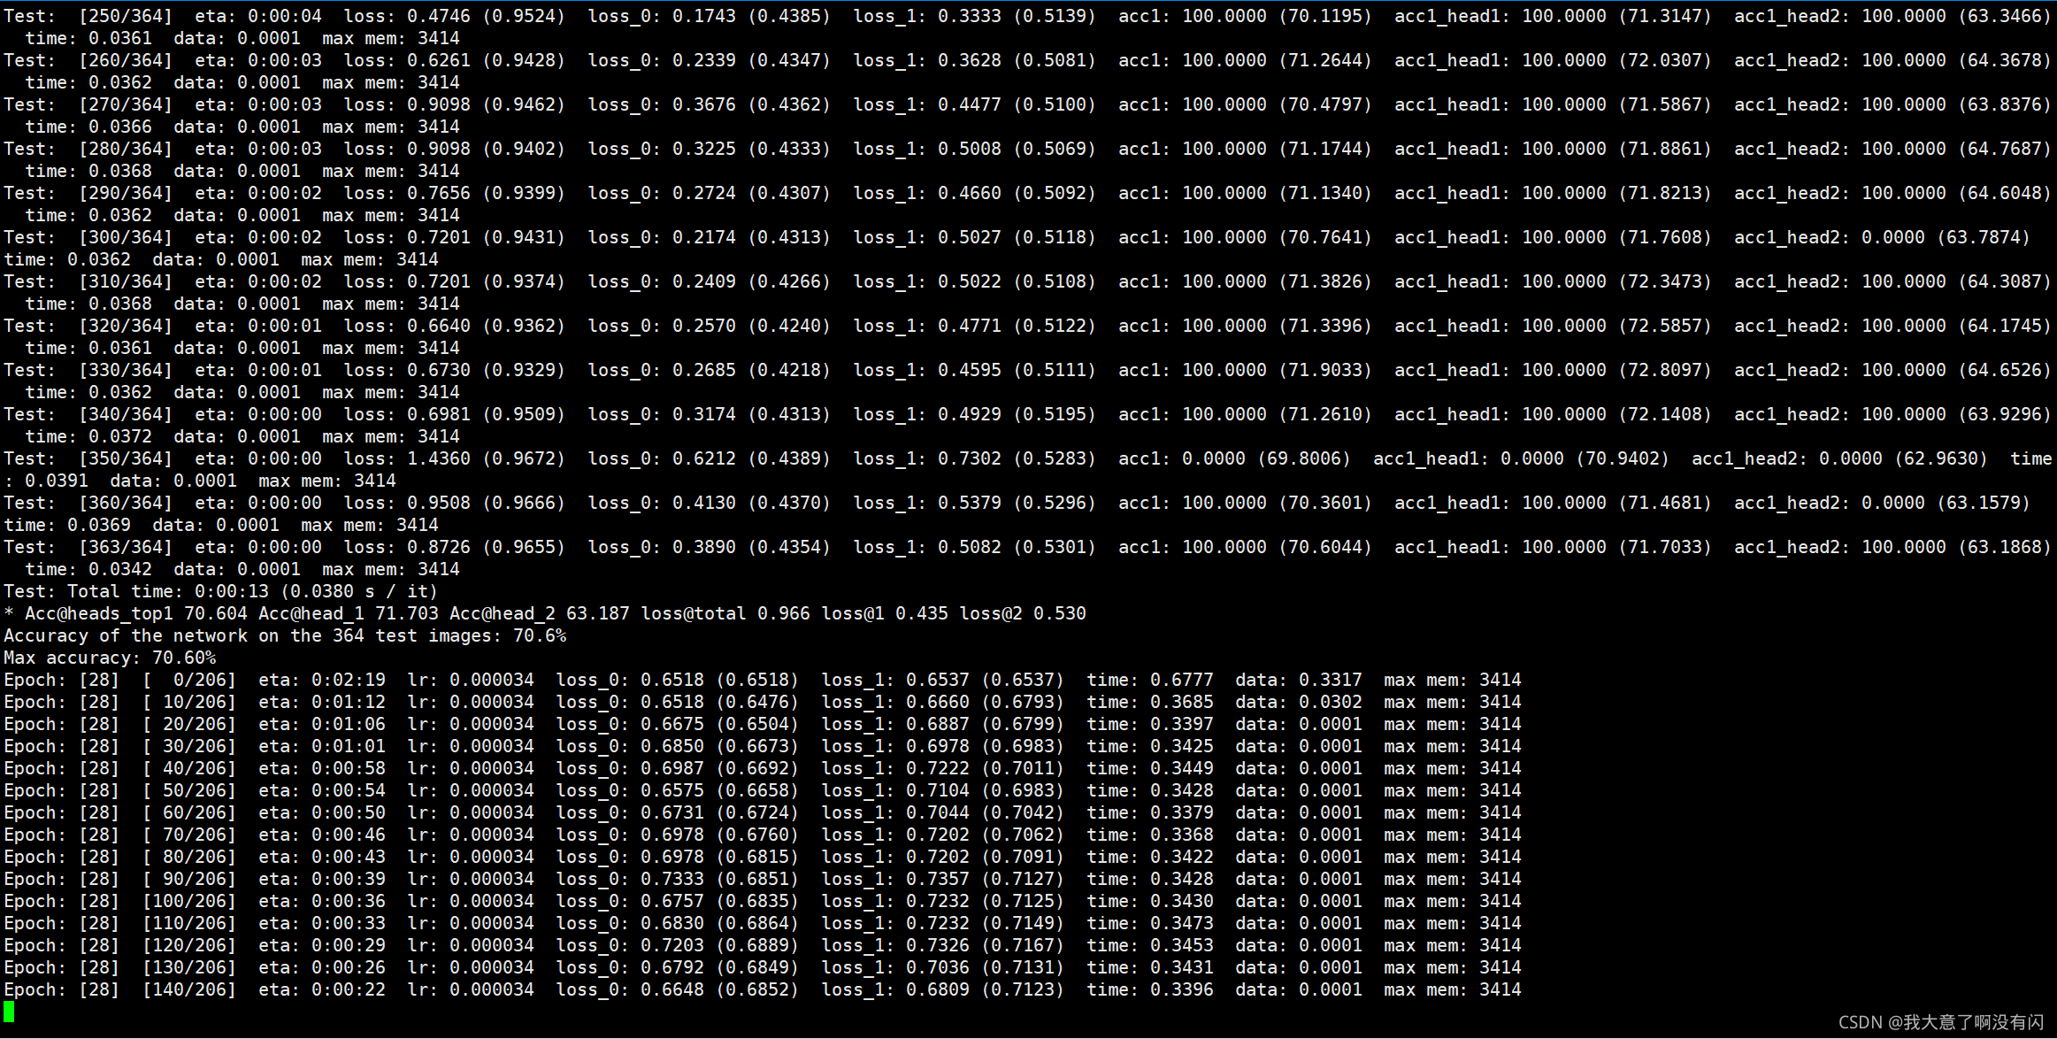Click the 'Test: [330/364]' line prefix

click(x=88, y=370)
